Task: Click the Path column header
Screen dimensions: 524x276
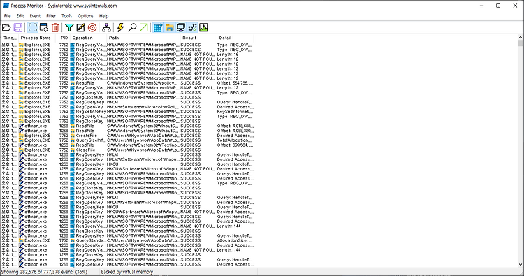Action: [x=143, y=38]
